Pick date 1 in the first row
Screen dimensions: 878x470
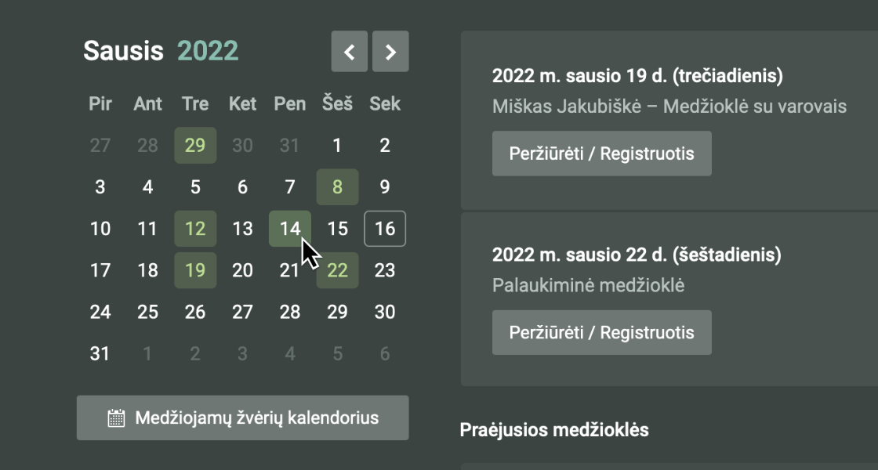click(x=337, y=146)
